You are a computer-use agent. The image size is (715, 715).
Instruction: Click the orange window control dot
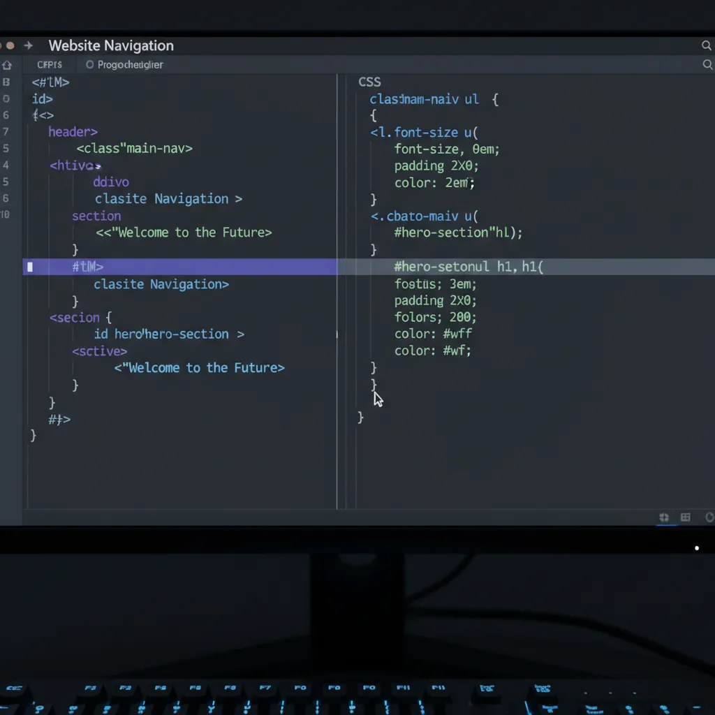pyautogui.click(x=9, y=46)
